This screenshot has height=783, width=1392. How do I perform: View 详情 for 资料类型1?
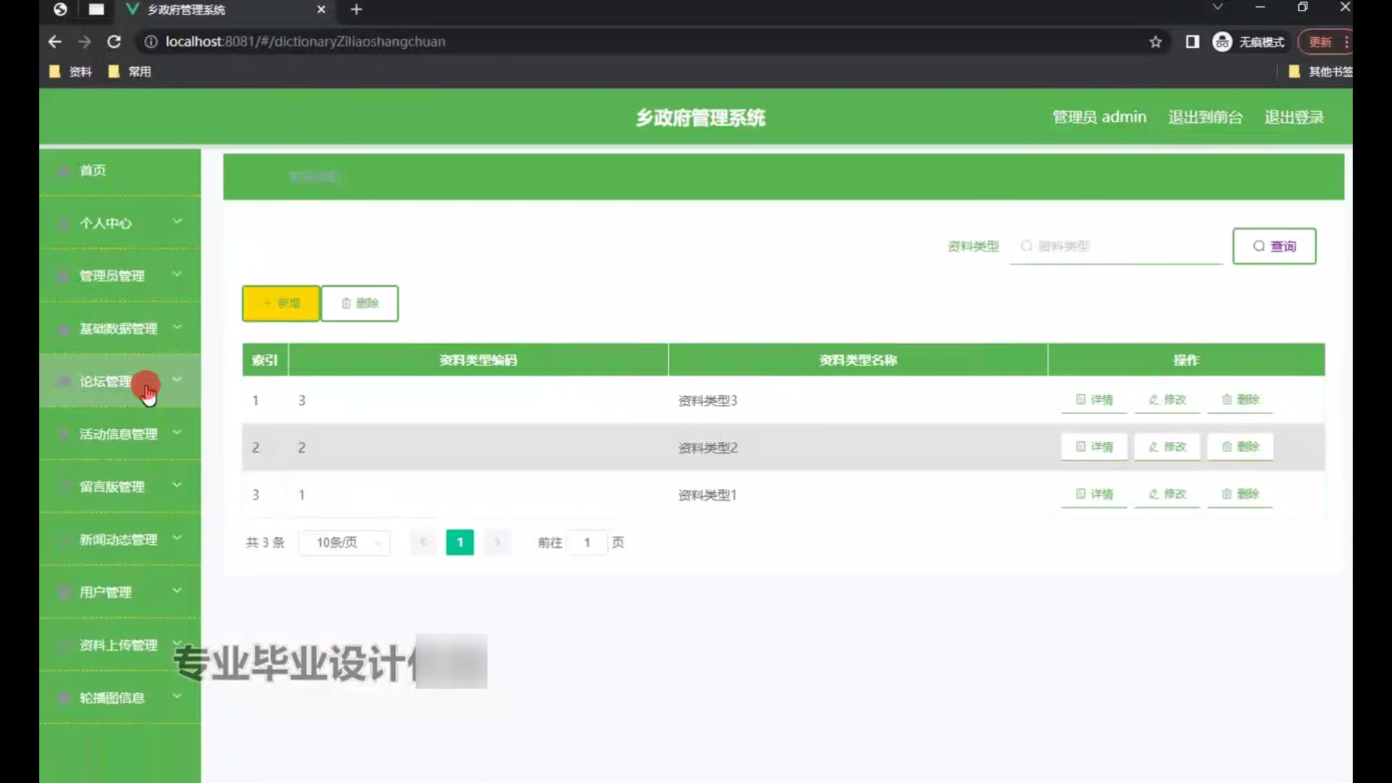point(1094,494)
